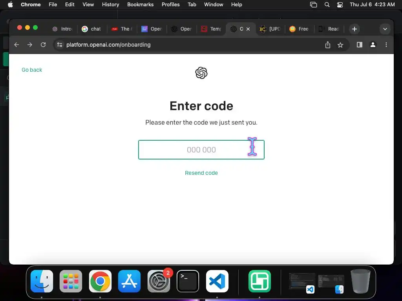Image resolution: width=402 pixels, height=301 pixels.
Task: Open the Chrome three-dot menu
Action: coord(386,45)
